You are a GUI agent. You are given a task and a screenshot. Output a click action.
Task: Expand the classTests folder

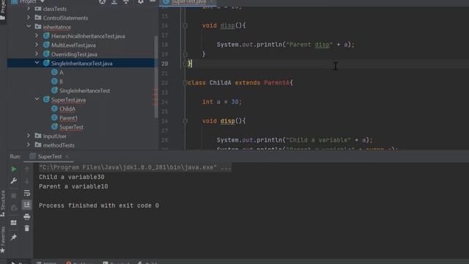(29, 9)
